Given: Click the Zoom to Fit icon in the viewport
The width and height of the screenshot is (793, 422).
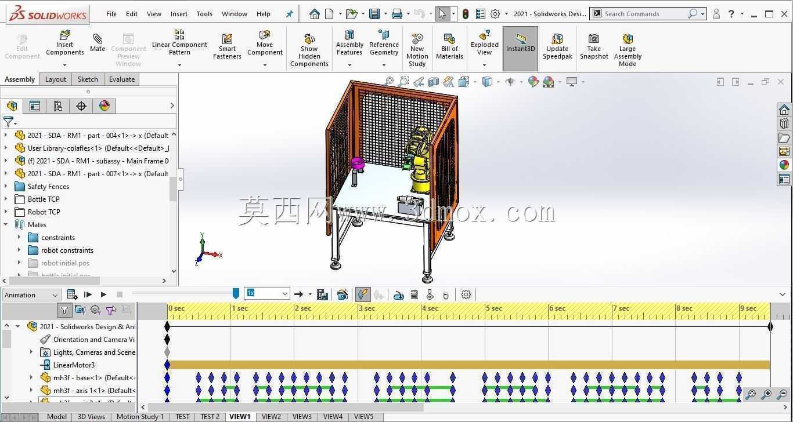Looking at the screenshot, I should click(389, 82).
